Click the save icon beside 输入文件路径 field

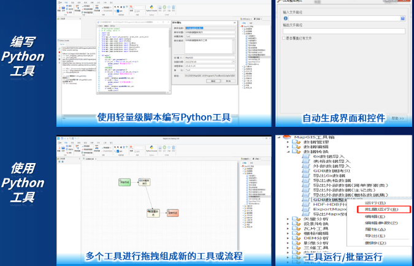coord(402,18)
